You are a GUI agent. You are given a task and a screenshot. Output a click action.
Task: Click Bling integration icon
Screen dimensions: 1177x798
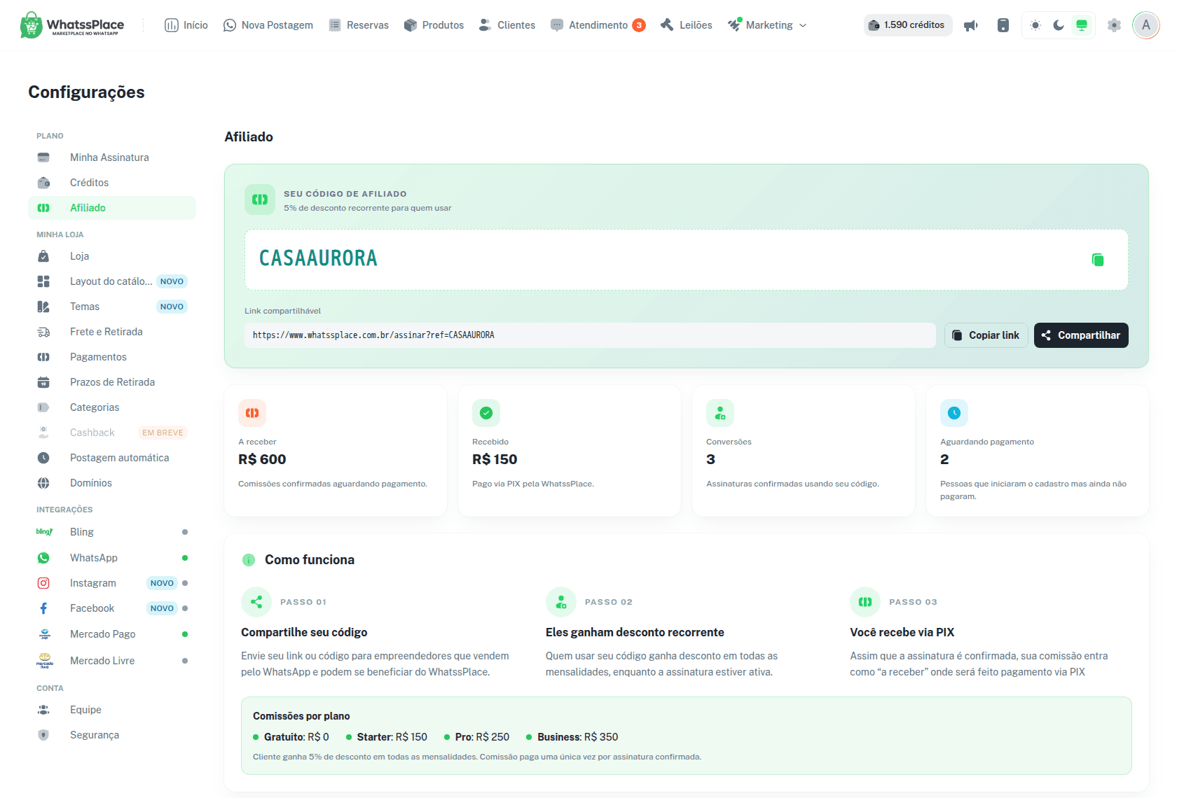click(x=44, y=532)
